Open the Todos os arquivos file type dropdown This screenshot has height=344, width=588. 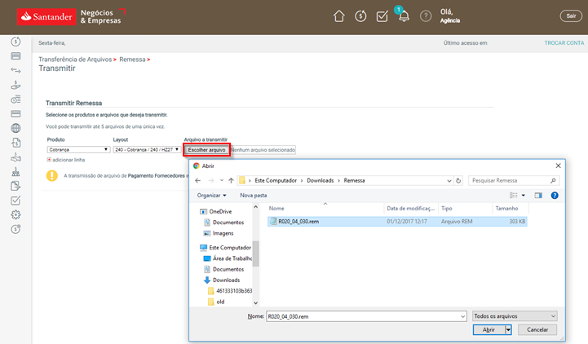point(515,315)
